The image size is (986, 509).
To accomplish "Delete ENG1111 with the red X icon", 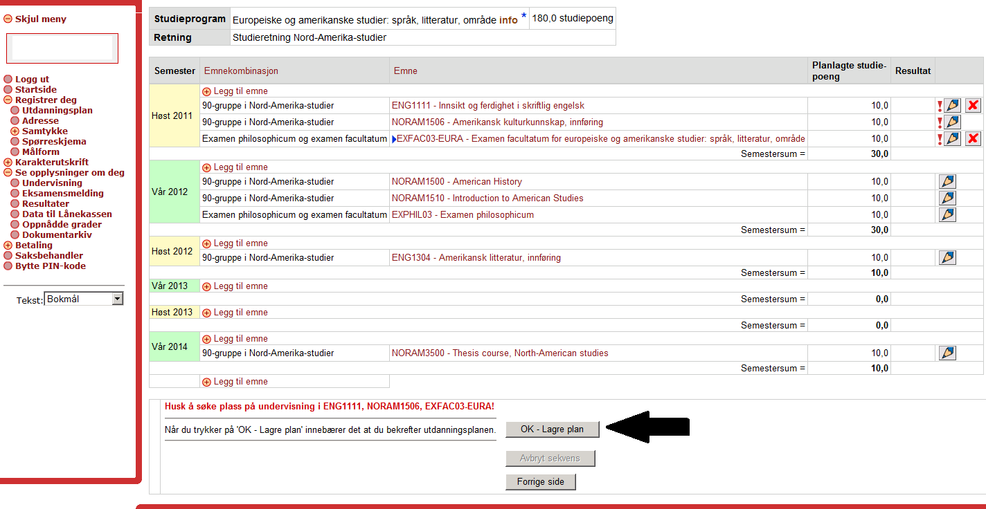I will click(974, 106).
